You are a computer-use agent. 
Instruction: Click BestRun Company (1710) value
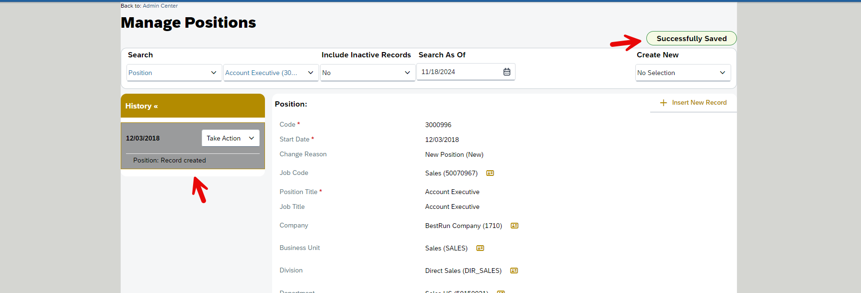click(463, 226)
